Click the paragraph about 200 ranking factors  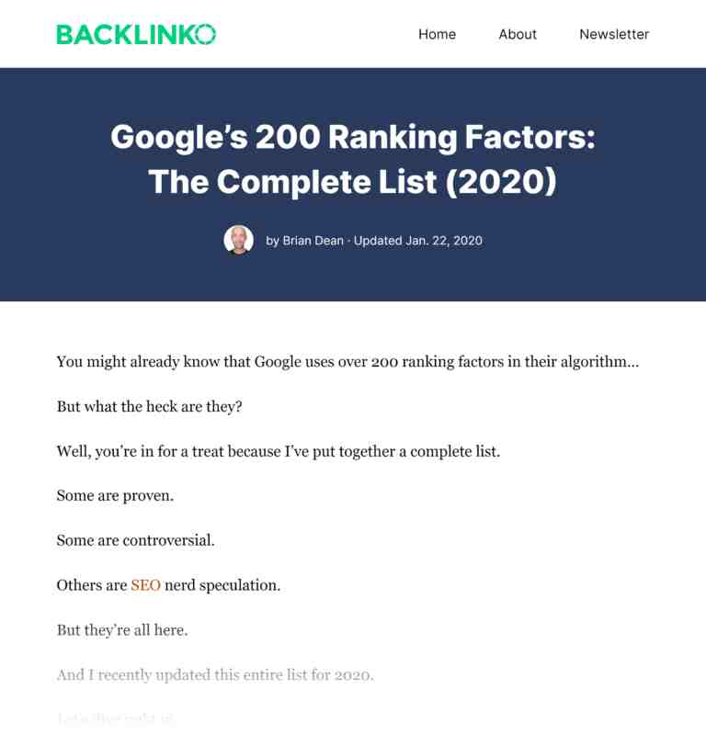click(x=347, y=362)
